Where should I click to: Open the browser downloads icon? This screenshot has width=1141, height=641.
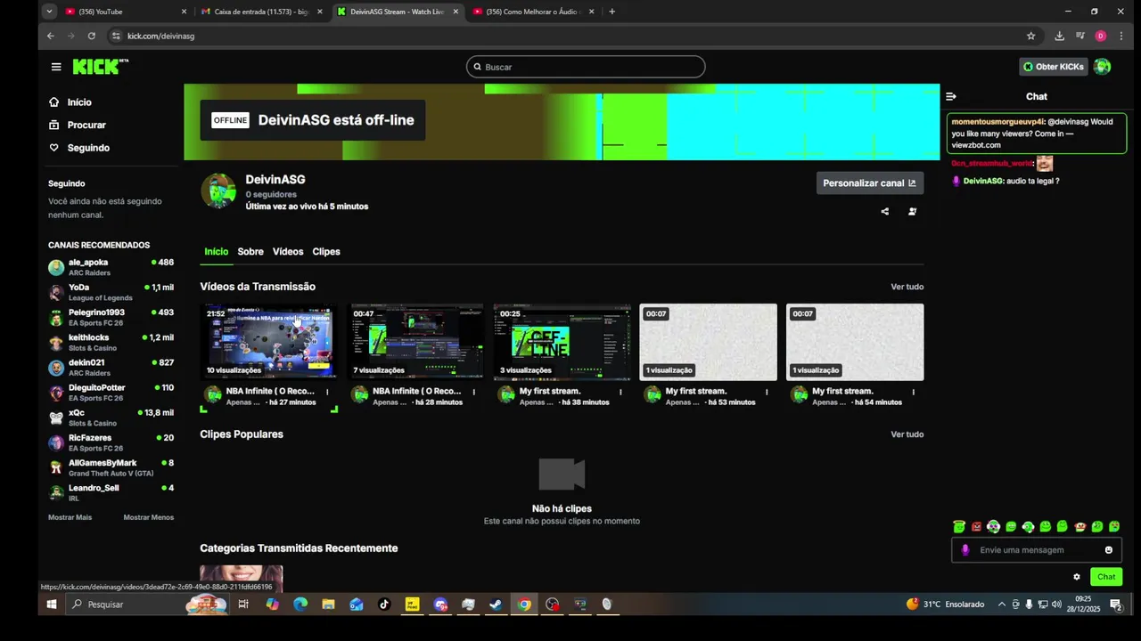point(1059,36)
